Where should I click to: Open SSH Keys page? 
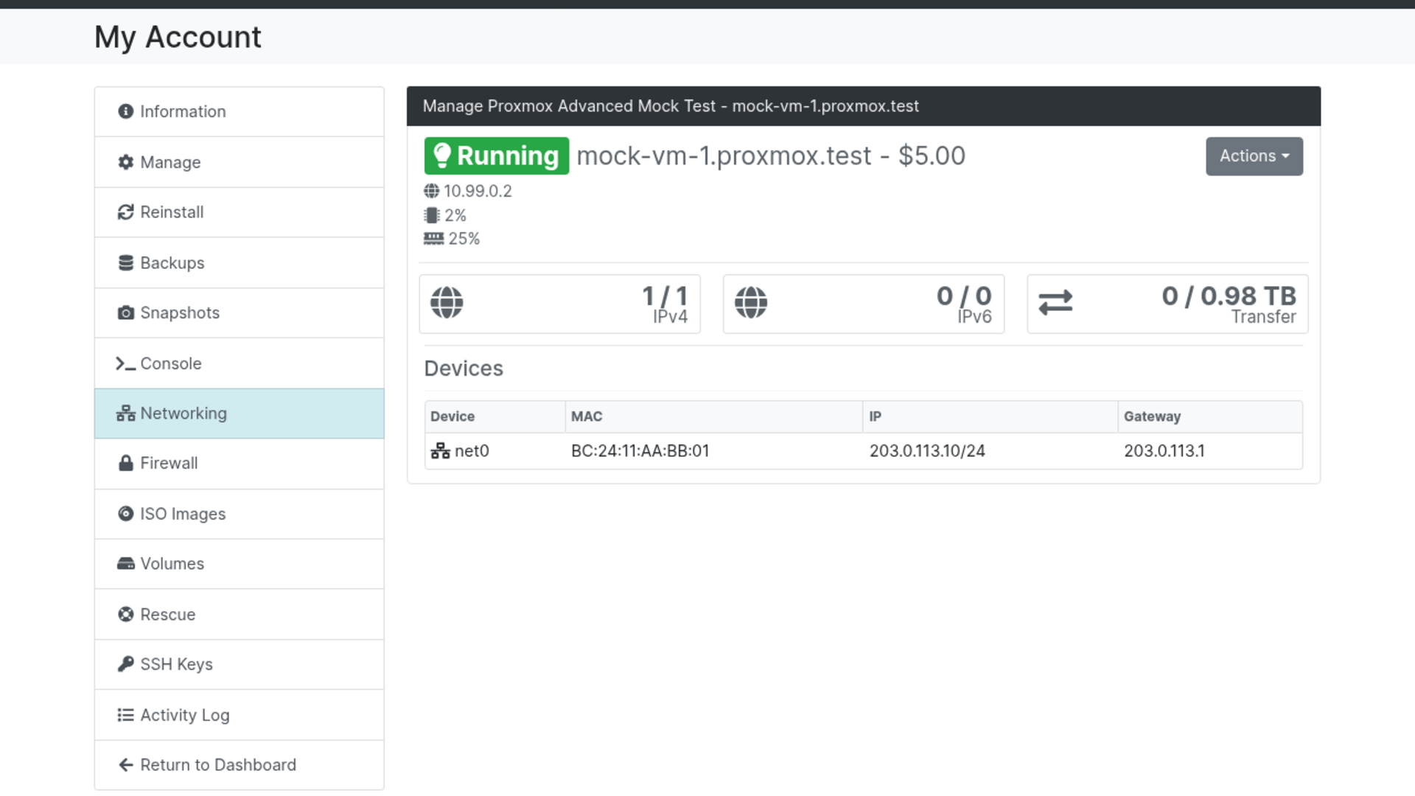239,665
